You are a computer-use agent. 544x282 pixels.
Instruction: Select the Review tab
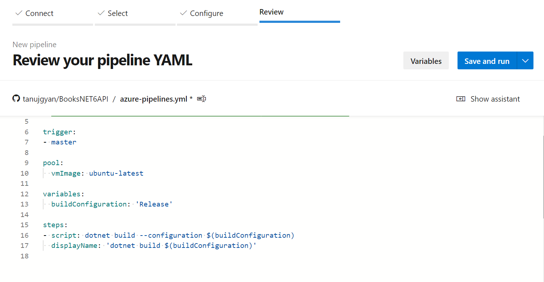271,12
